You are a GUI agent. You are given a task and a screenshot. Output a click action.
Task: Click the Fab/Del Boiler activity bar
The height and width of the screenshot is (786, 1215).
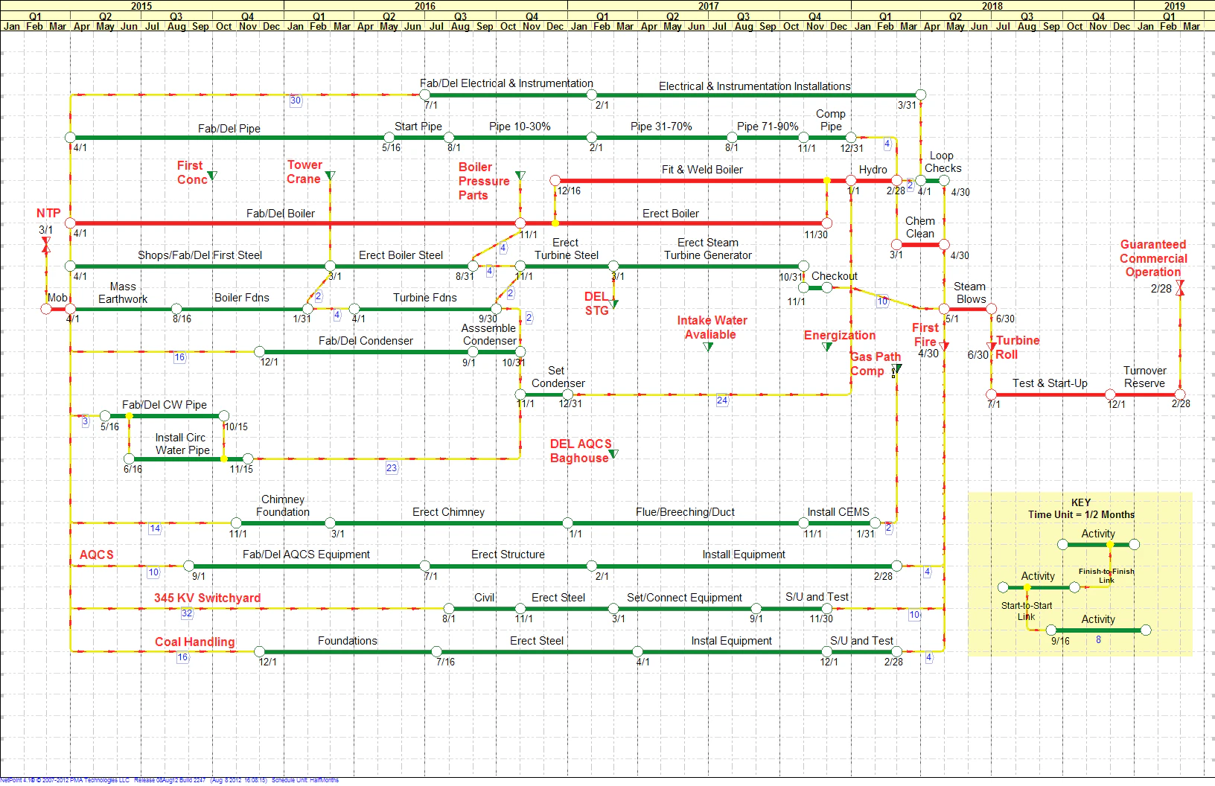click(x=298, y=223)
